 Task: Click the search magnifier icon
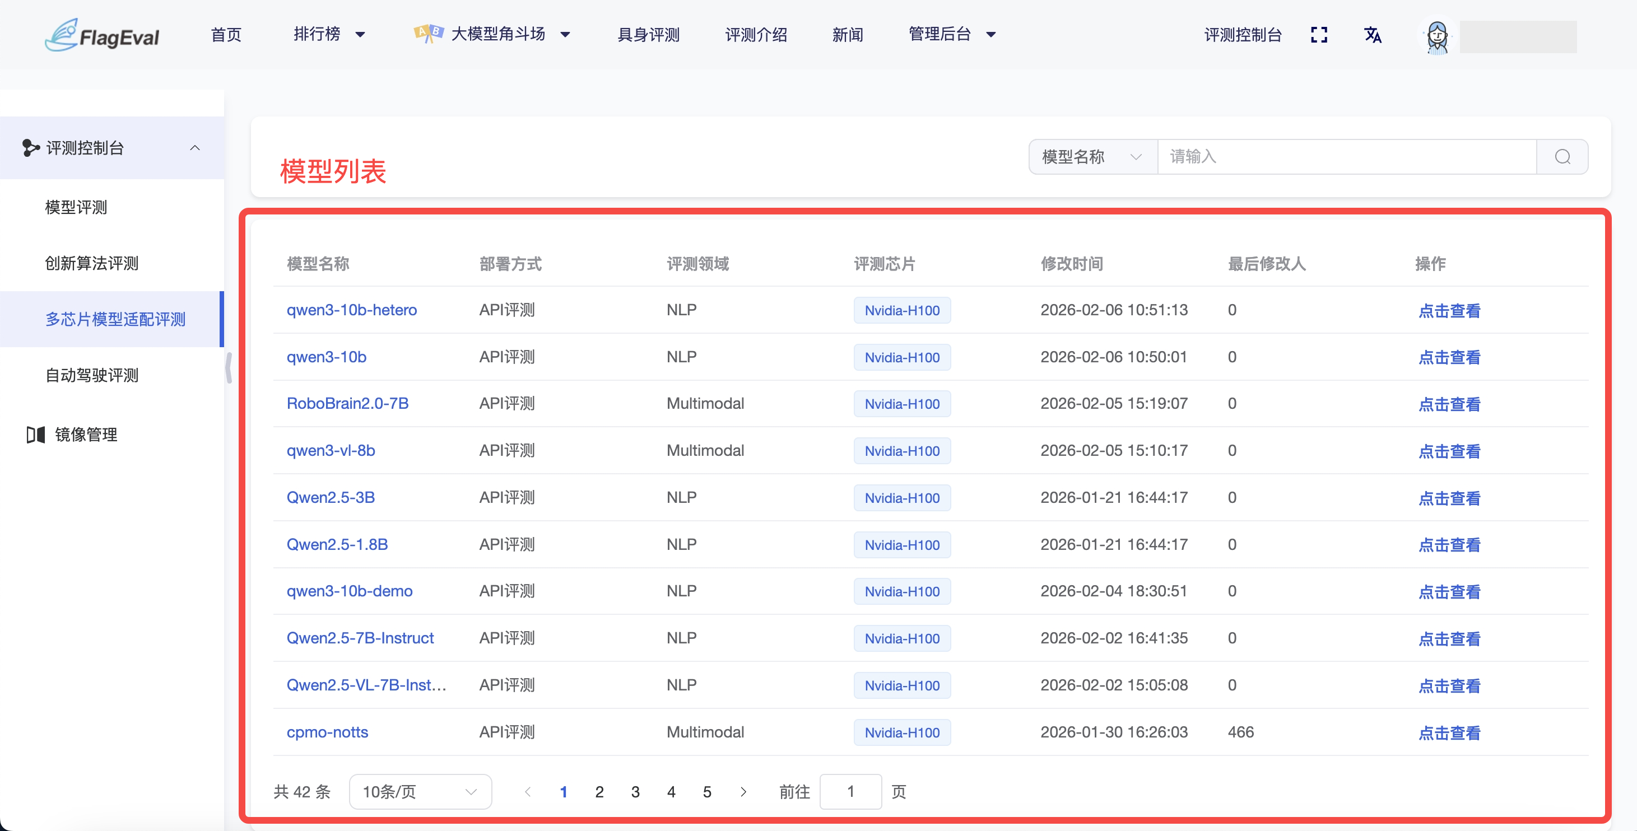pos(1562,156)
